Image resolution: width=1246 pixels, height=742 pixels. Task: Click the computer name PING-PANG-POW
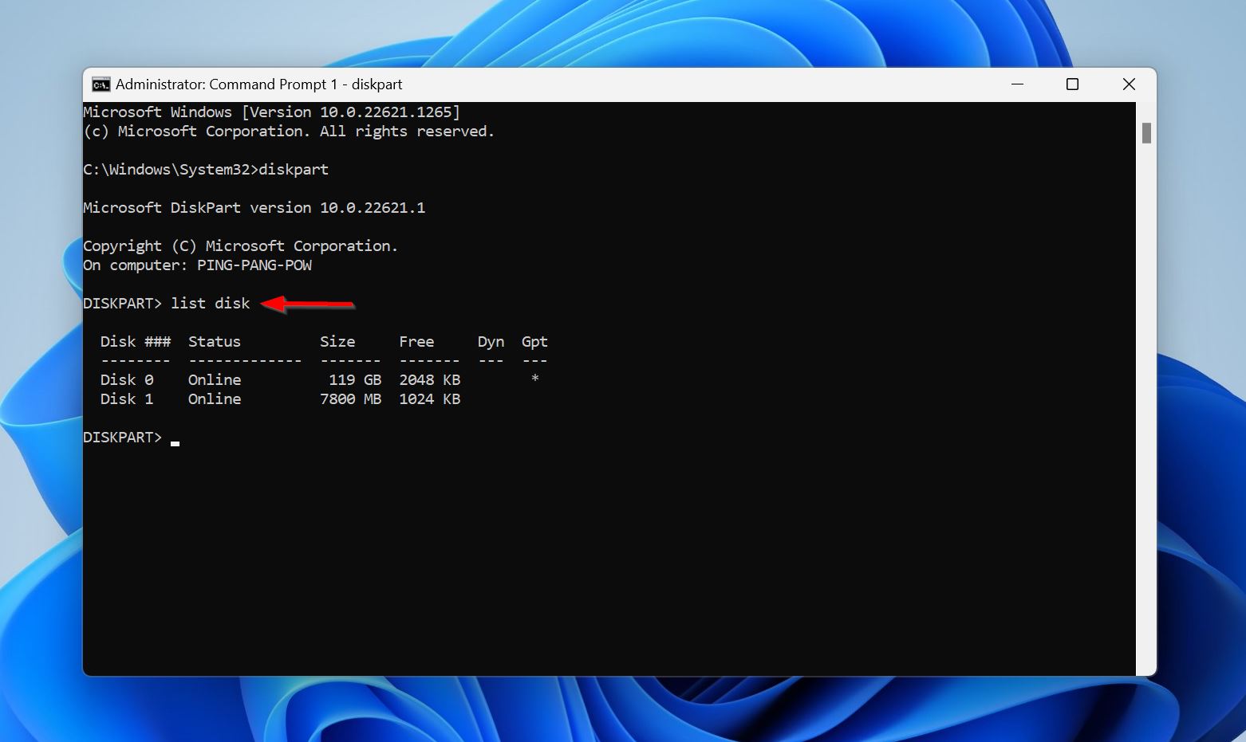tap(254, 265)
